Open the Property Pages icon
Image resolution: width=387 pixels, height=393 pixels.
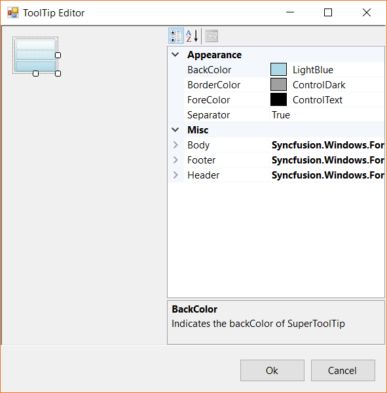tap(212, 36)
